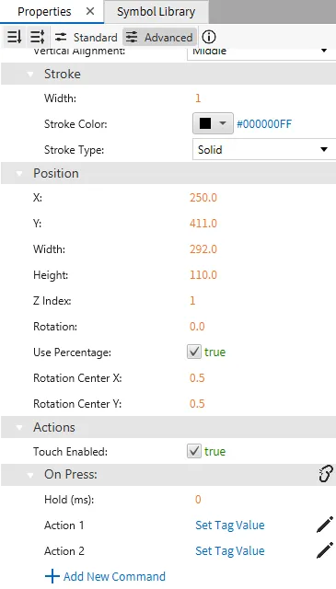
Task: Open the Stroke Type dropdown
Action: click(264, 149)
